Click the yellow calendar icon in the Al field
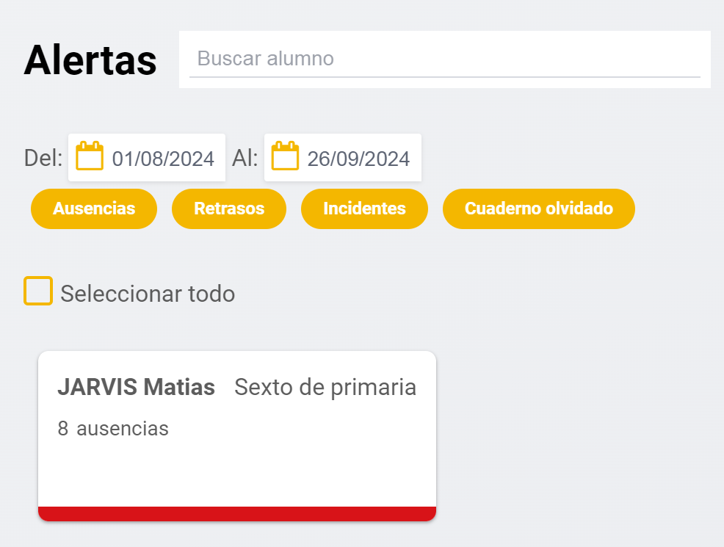 tap(286, 156)
